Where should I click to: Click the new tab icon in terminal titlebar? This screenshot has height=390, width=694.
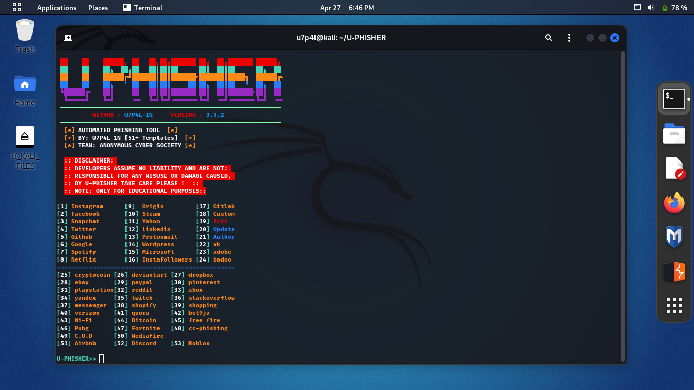coord(68,38)
